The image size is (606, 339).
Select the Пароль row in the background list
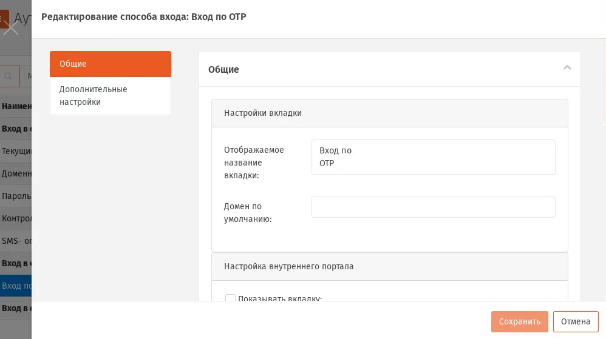(x=16, y=196)
